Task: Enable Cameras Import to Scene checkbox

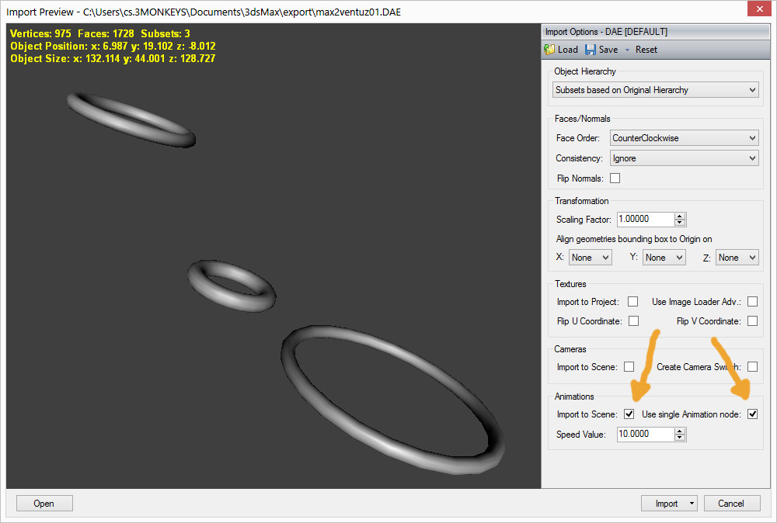Action: click(x=629, y=367)
